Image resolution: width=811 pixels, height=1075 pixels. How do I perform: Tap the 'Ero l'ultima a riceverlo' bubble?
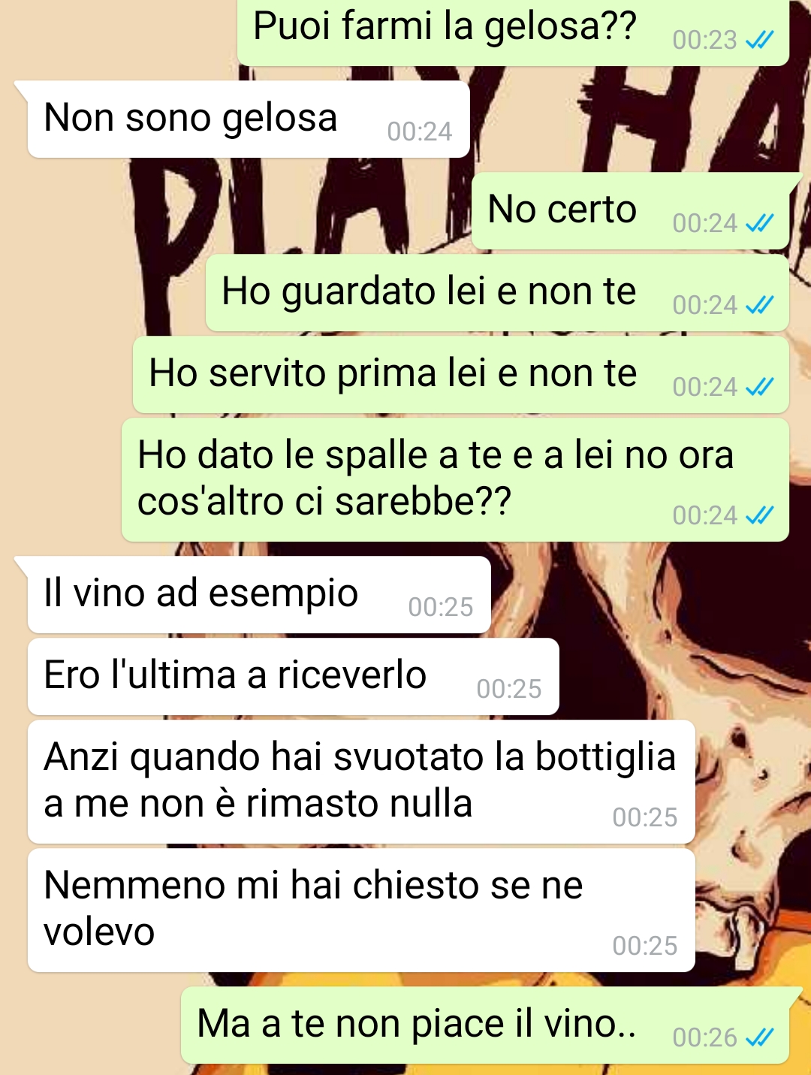coord(293,676)
